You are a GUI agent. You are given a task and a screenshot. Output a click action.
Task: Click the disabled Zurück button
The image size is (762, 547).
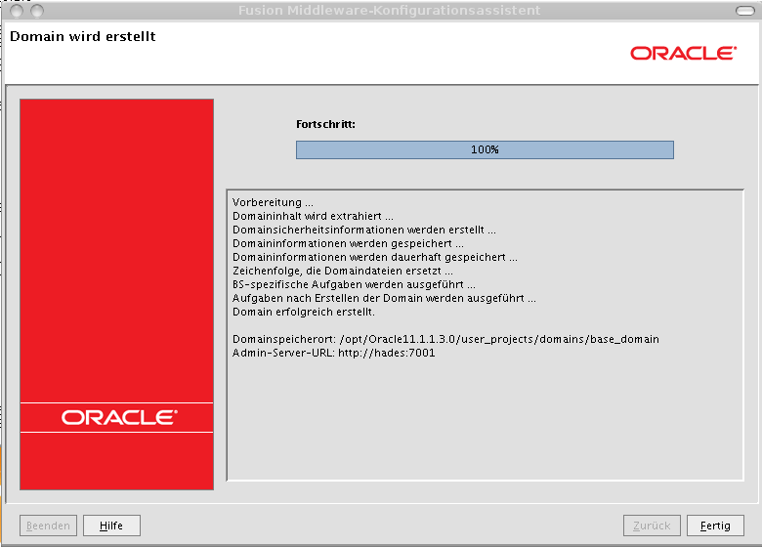coord(652,526)
